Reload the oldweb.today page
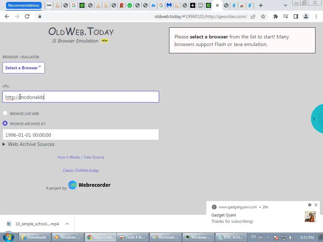 point(27,16)
